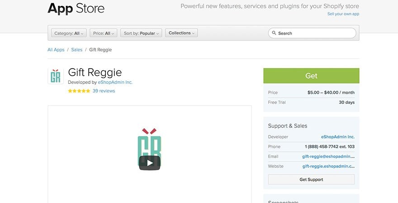Navigate to the Sales breadcrumb category
Viewport: 398px width, 203px height.
coord(77,50)
